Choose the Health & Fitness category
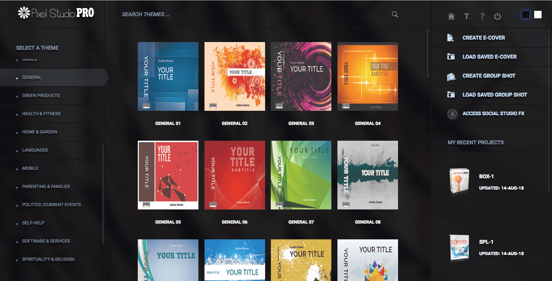The image size is (552, 281). [52, 114]
